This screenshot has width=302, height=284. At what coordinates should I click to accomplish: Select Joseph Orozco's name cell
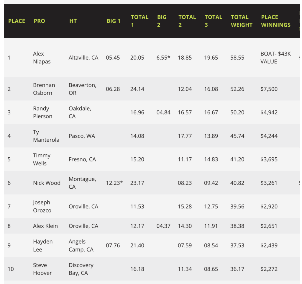pyautogui.click(x=42, y=206)
